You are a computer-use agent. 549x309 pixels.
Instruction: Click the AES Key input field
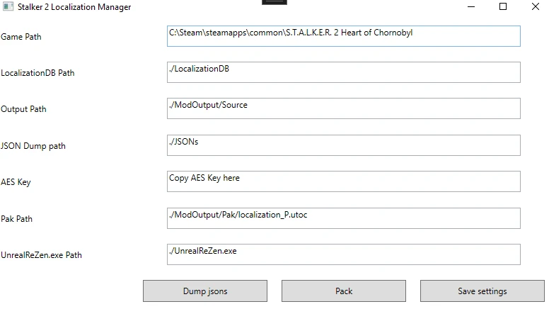[x=343, y=181]
